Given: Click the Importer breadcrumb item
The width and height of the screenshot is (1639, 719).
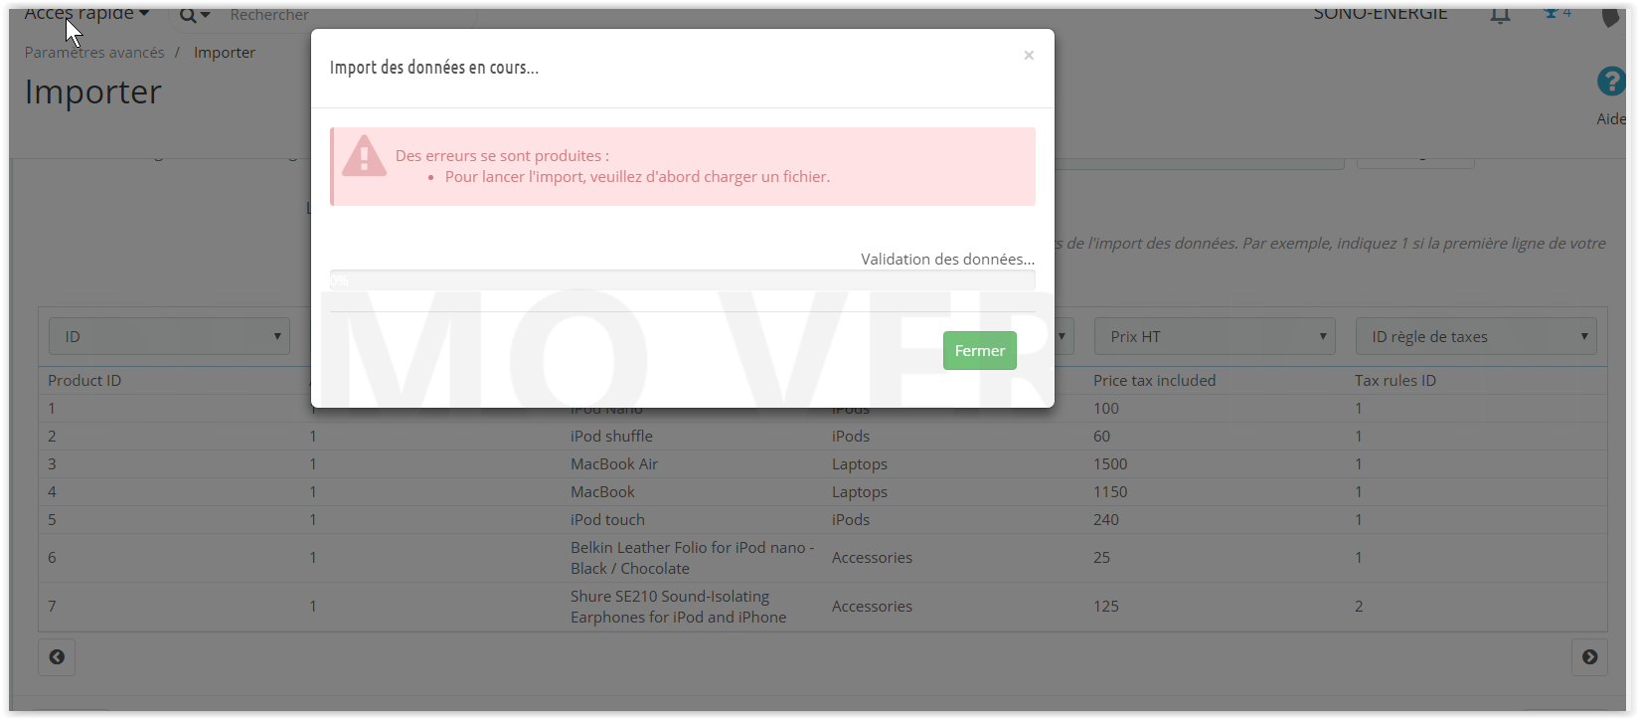Looking at the screenshot, I should click(x=225, y=53).
